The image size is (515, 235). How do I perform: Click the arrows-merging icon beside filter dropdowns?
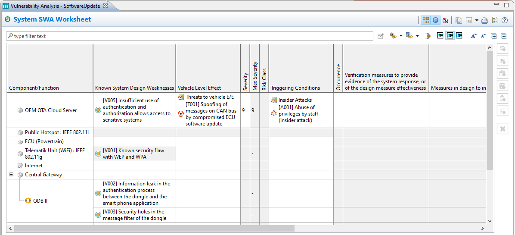428,36
